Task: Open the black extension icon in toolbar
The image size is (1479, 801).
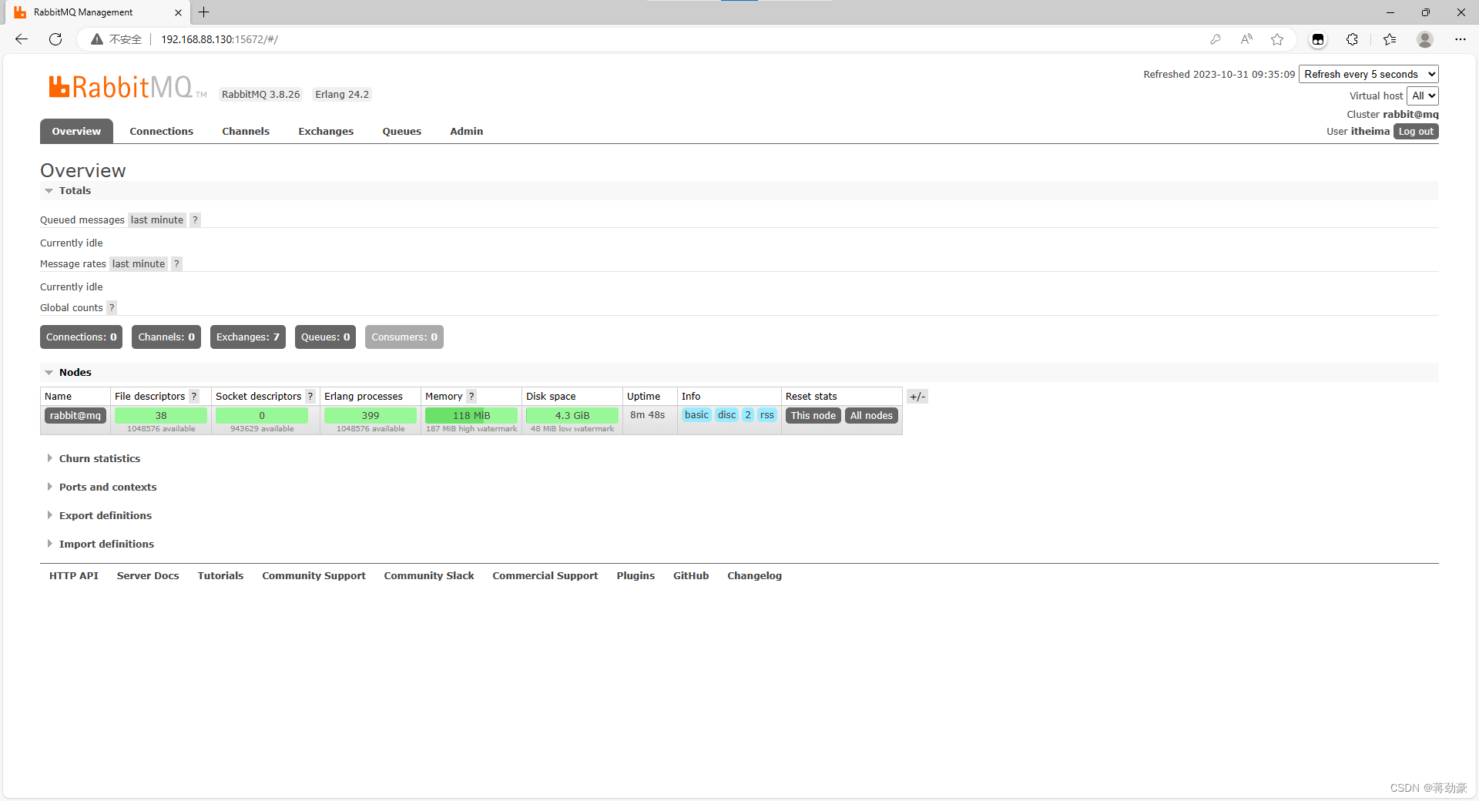Action: 1318,39
